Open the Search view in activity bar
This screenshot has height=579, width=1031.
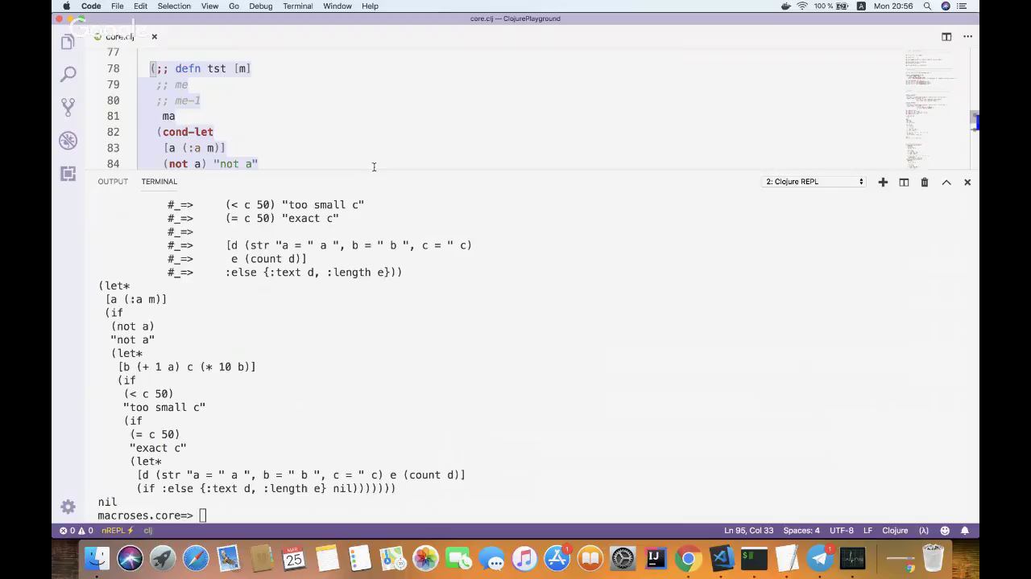tap(68, 75)
